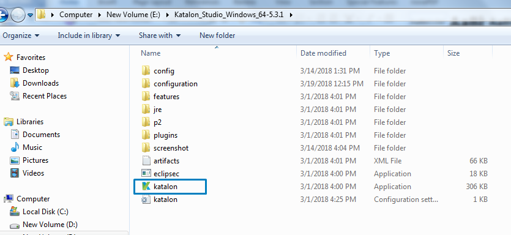Click the Favorites star icon
Viewport: 511px width, 235px height.
(8, 58)
